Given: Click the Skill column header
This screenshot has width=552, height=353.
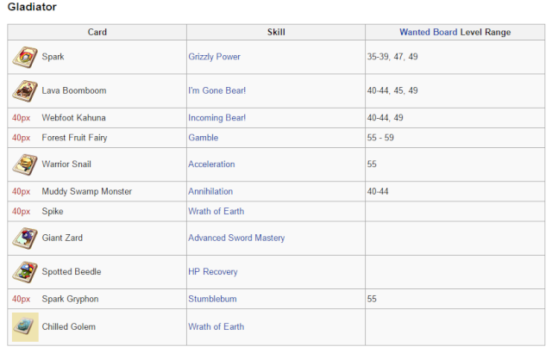Looking at the screenshot, I should [x=276, y=33].
